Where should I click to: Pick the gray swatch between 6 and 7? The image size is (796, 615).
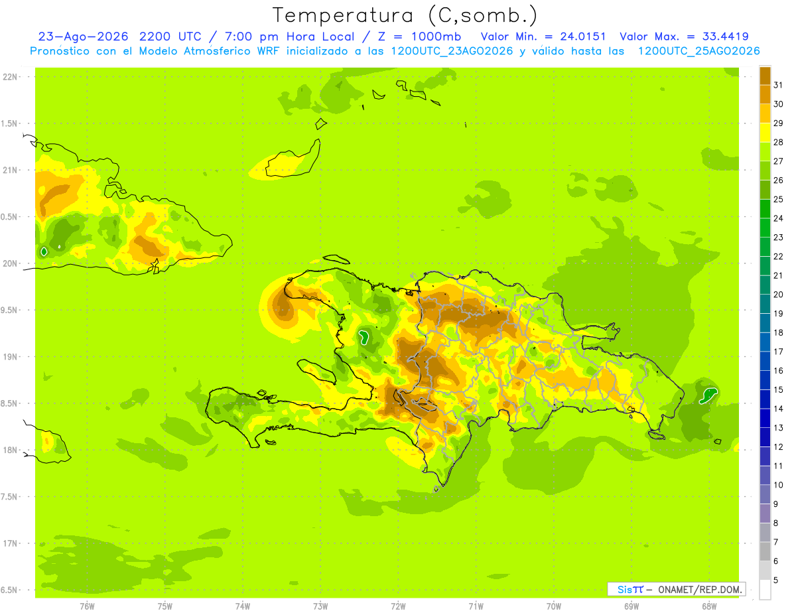[765, 552]
